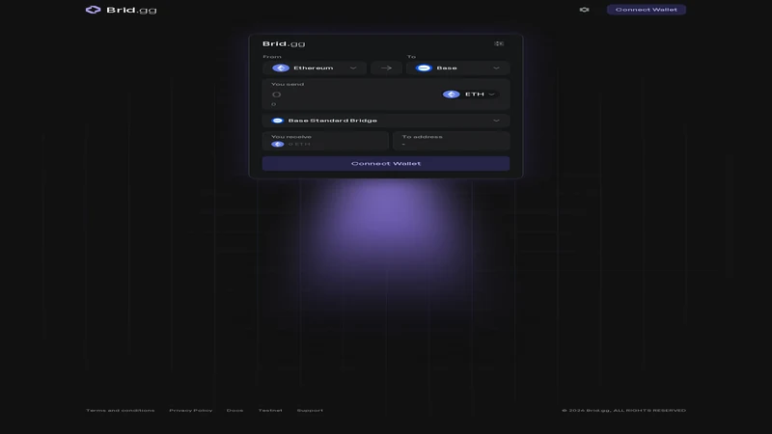Open the Testnet footer link
The height and width of the screenshot is (434, 772).
point(270,411)
